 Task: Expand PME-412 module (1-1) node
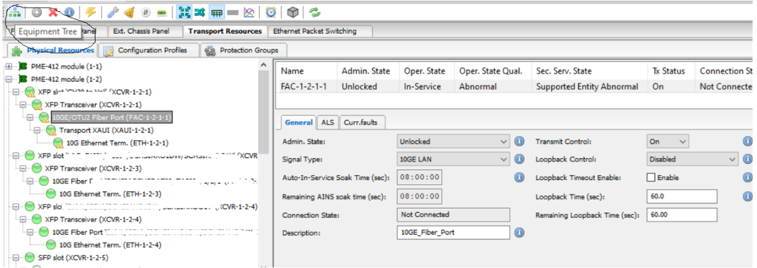[8, 66]
